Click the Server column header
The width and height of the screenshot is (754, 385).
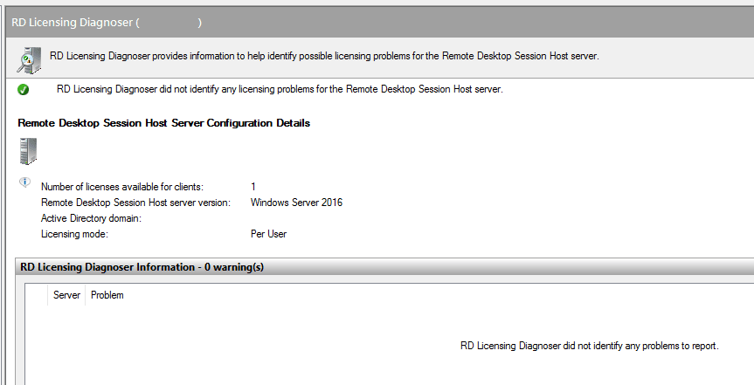66,295
